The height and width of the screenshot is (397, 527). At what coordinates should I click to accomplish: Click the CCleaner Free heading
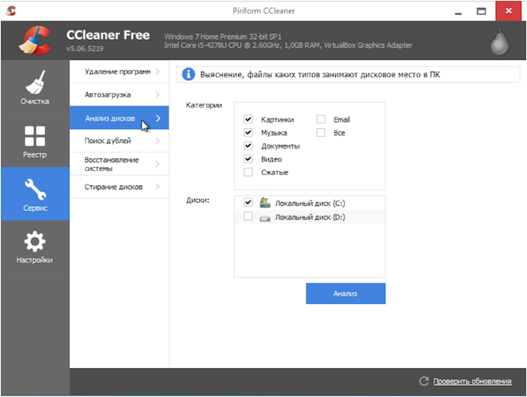click(x=108, y=35)
